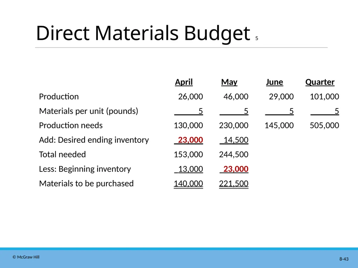Image resolution: width=358 pixels, height=268 pixels.
Task: Click the Direct Materials Budget title
Action: [x=143, y=34]
